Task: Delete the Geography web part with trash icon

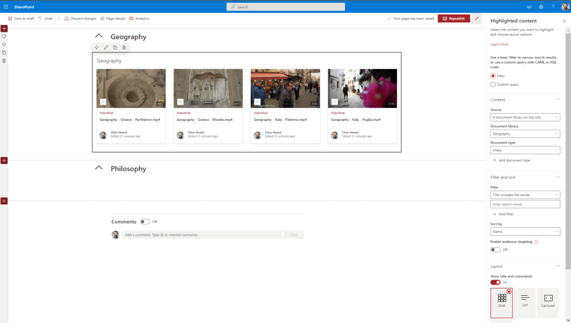Action: 124,47
